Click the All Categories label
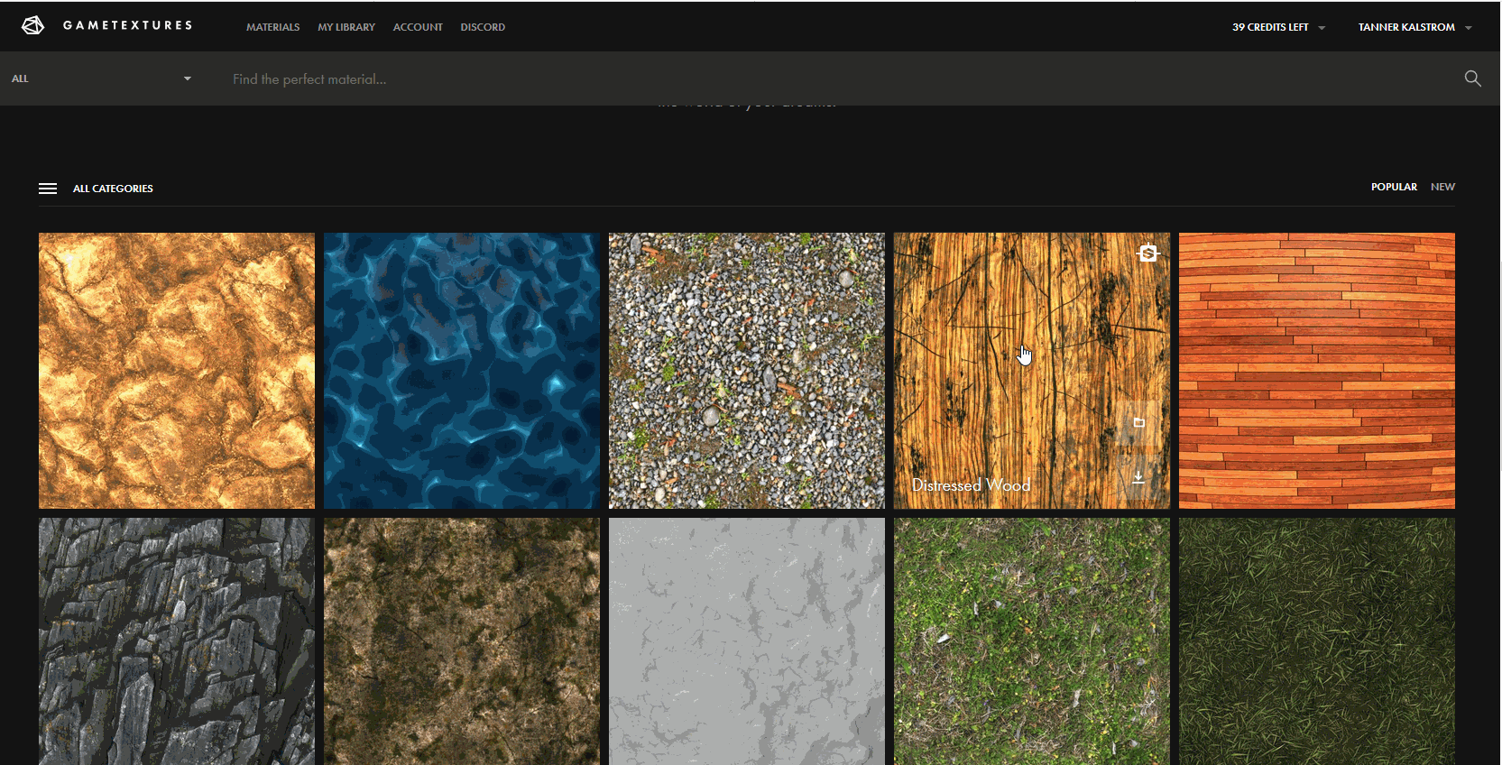The height and width of the screenshot is (765, 1502). point(113,189)
